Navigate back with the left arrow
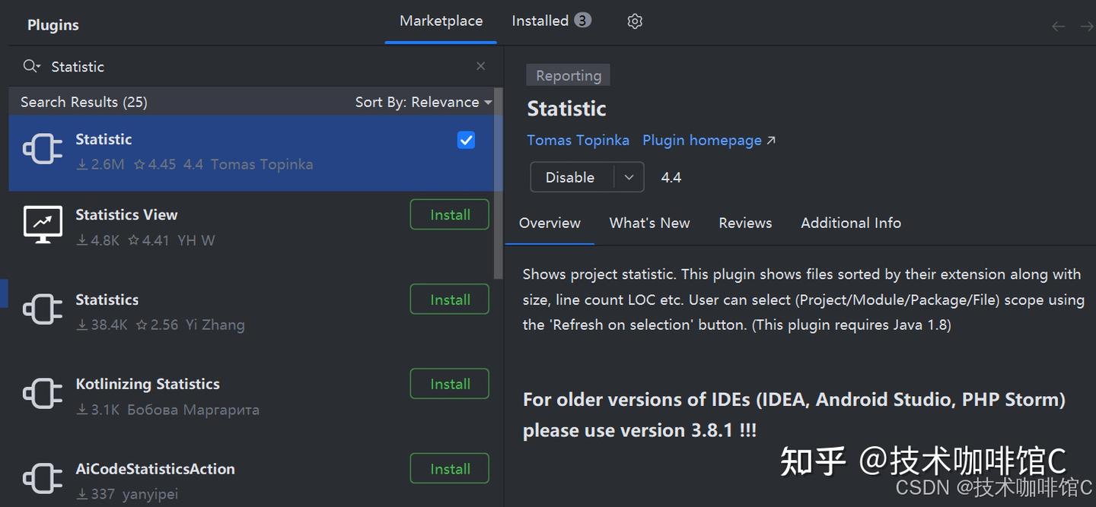1096x507 pixels. coord(1058,27)
